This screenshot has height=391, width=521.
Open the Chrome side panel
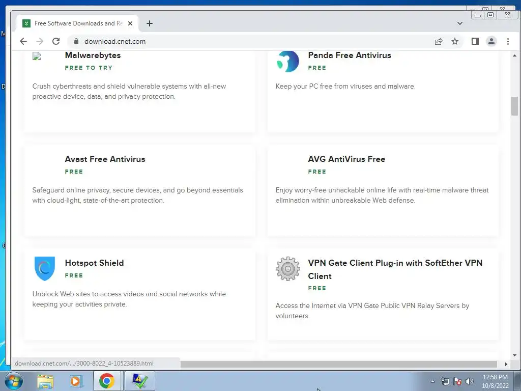[x=475, y=41]
